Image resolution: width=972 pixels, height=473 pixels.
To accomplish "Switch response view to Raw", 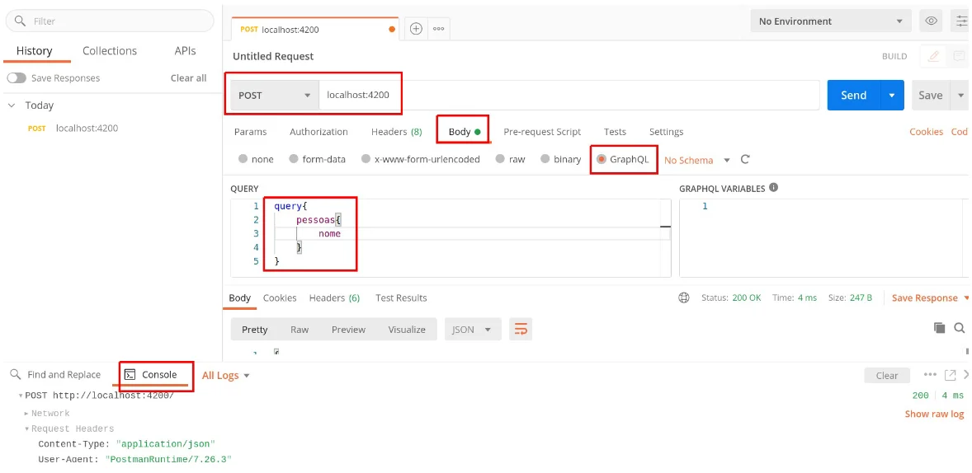I will pos(300,330).
